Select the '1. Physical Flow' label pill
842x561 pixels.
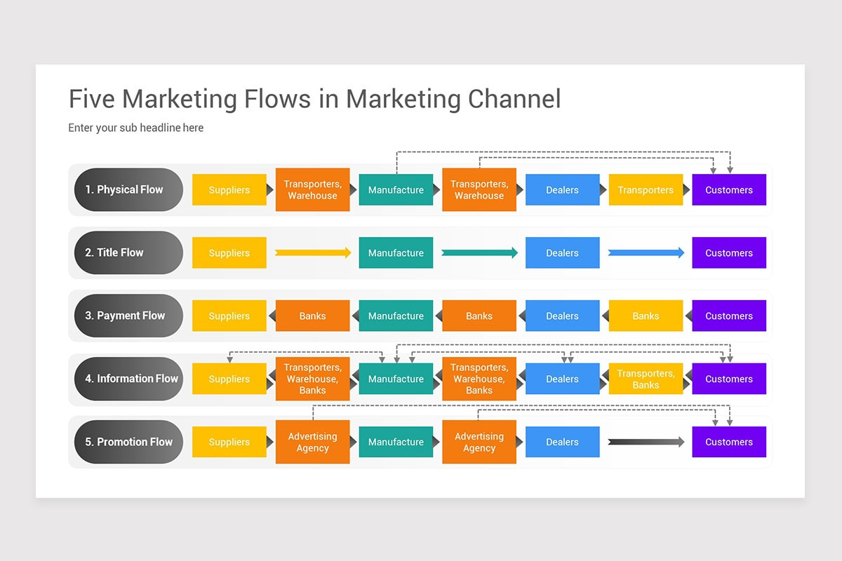click(x=128, y=189)
